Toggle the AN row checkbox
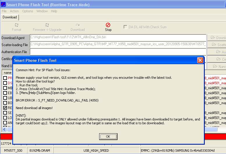 (5, 123)
